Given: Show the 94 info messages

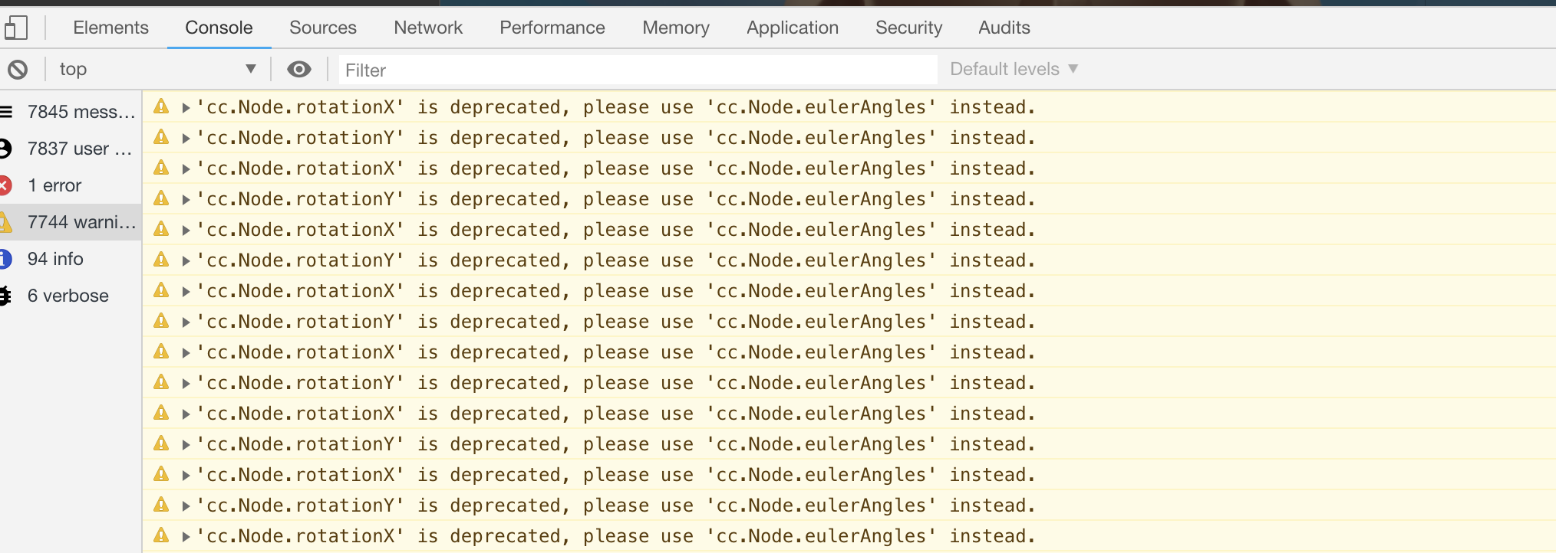Looking at the screenshot, I should tap(55, 259).
